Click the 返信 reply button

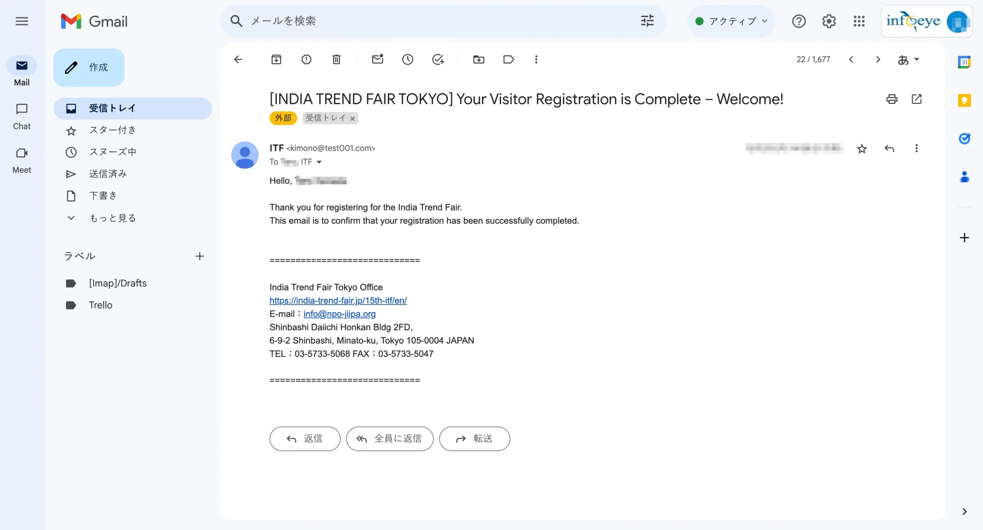coord(305,438)
